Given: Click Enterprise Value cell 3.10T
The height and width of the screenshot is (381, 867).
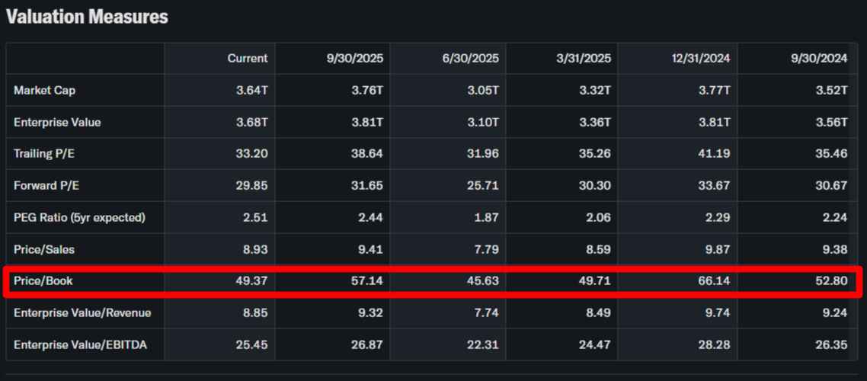Looking at the screenshot, I should (483, 122).
